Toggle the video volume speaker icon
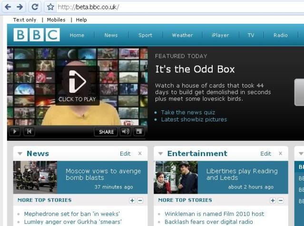 125,132
